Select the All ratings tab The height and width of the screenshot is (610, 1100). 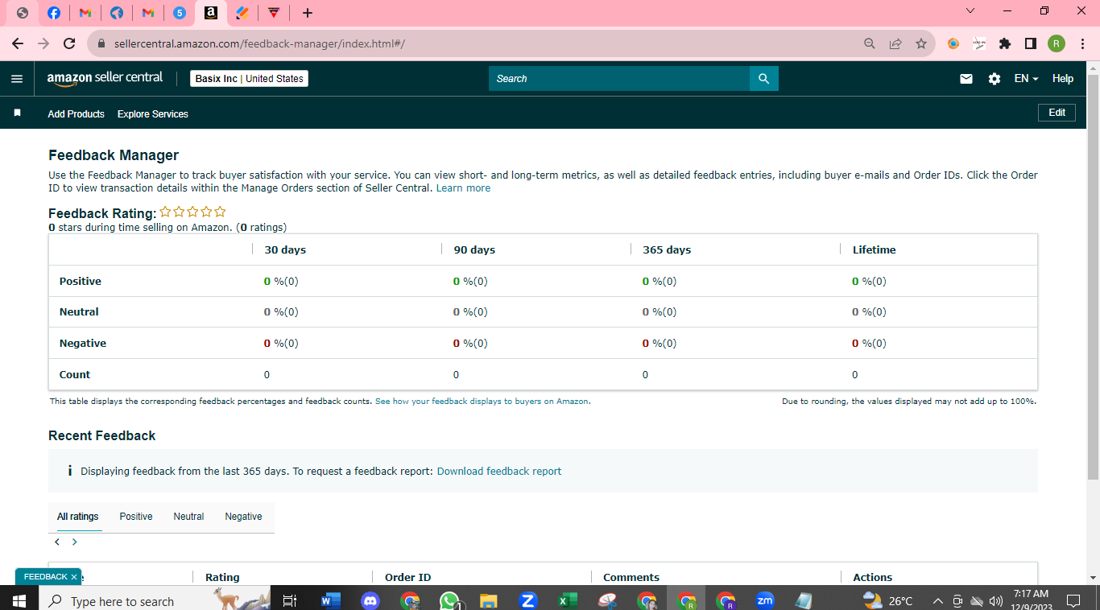[78, 517]
